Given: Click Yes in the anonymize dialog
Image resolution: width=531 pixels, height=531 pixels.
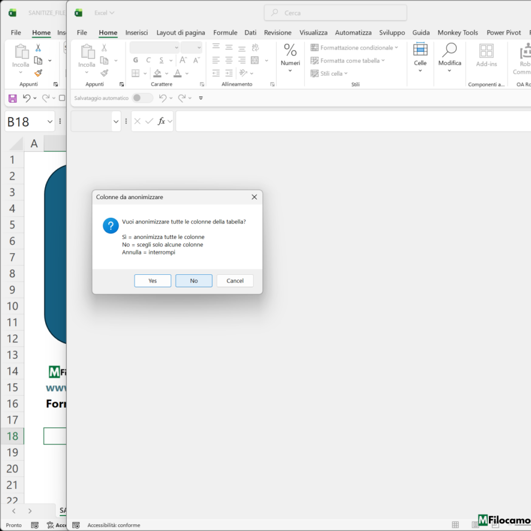Looking at the screenshot, I should pos(152,281).
